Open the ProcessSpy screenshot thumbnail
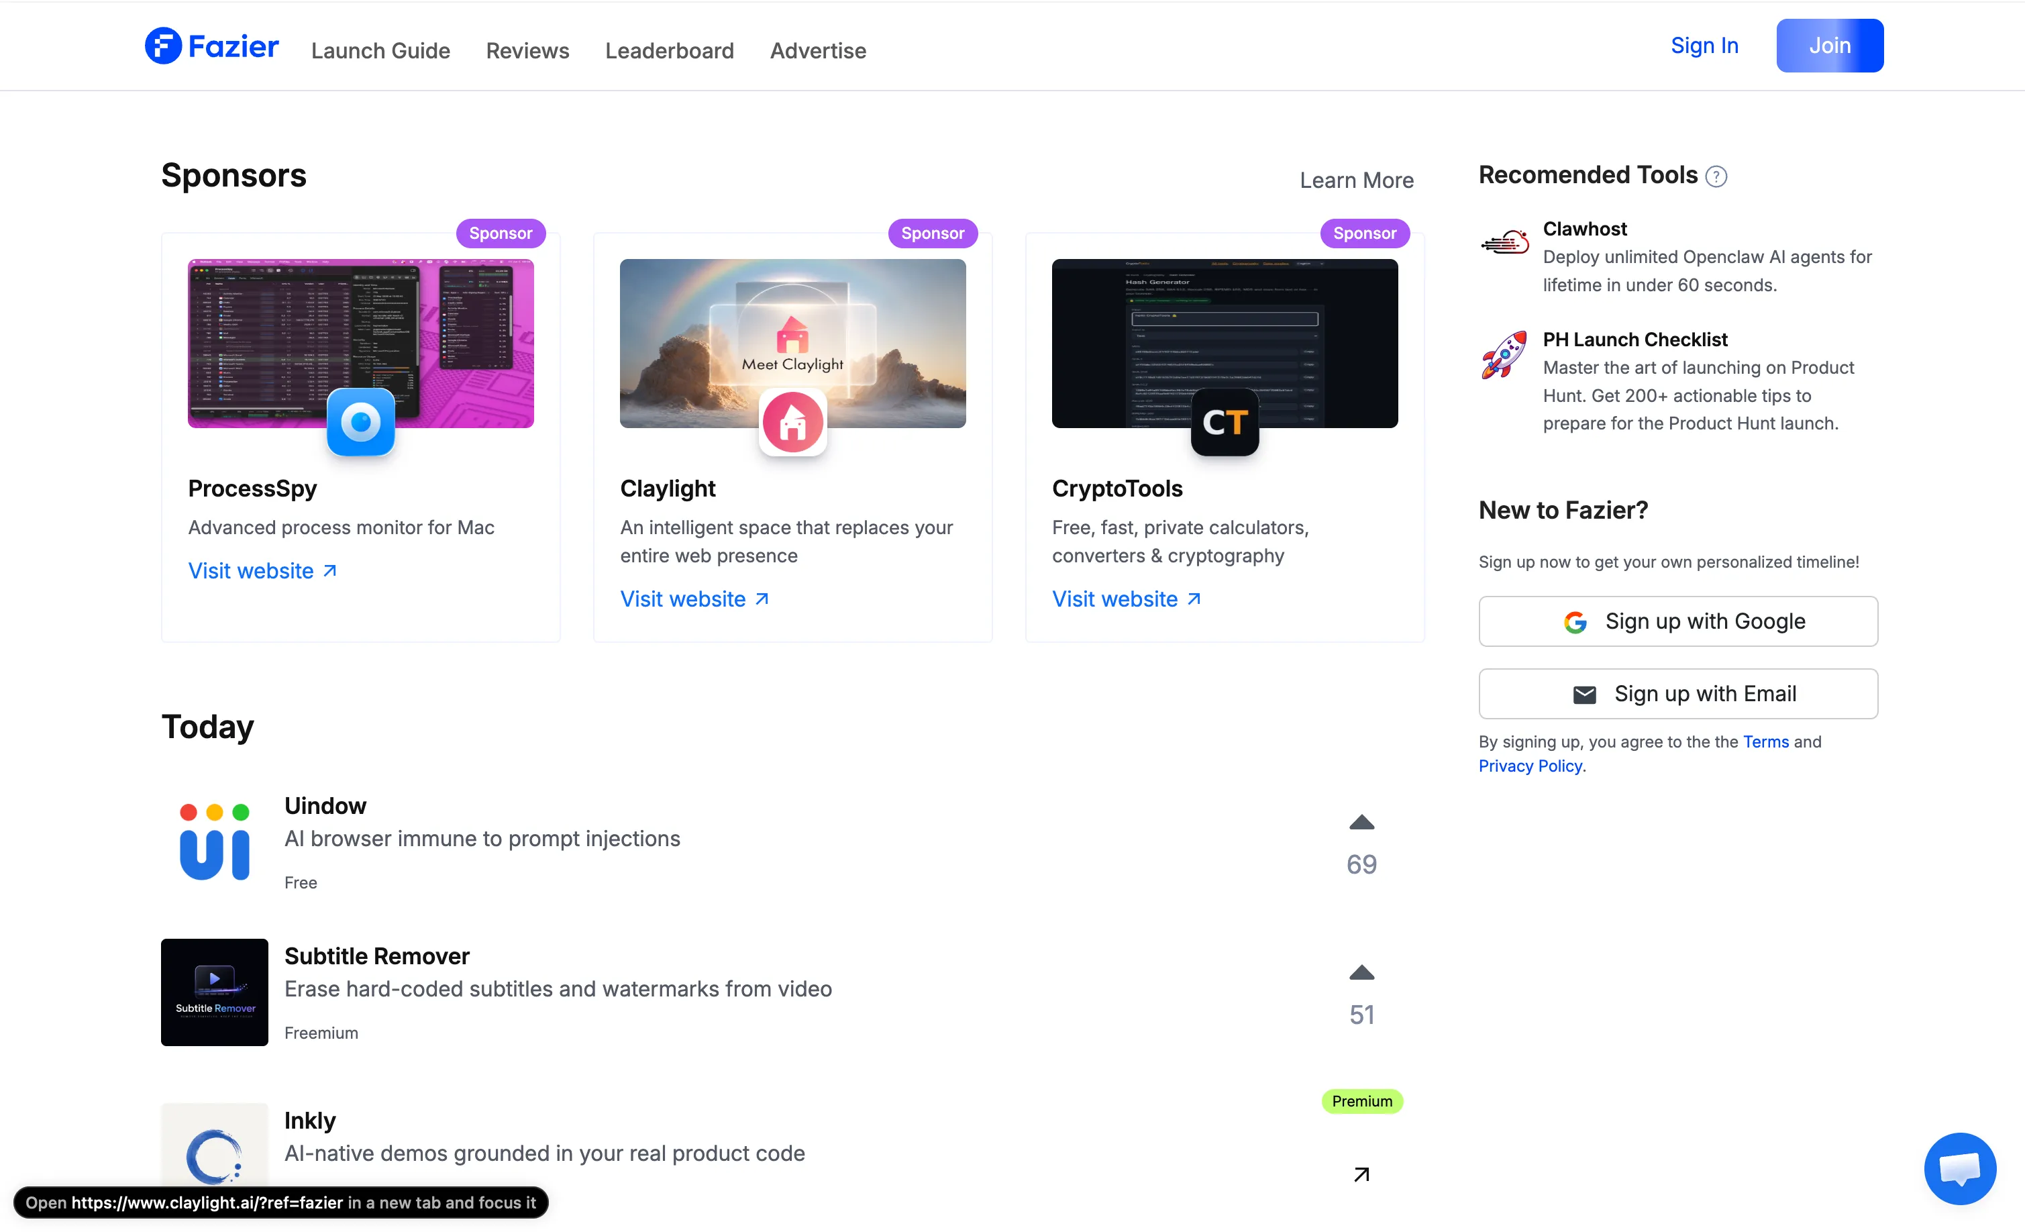This screenshot has height=1232, width=2025. click(361, 344)
